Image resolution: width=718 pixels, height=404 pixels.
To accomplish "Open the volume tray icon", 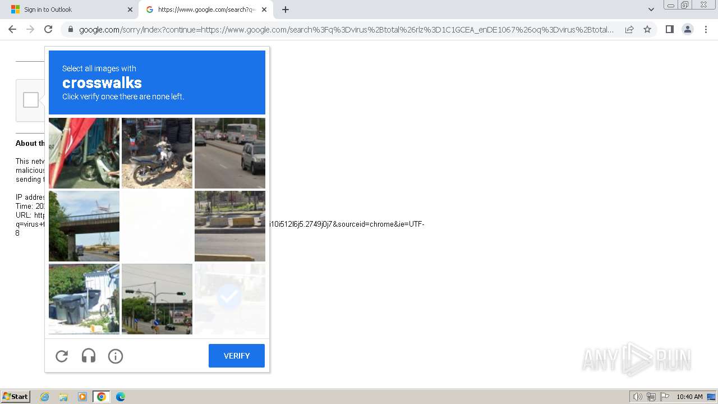I will (638, 397).
